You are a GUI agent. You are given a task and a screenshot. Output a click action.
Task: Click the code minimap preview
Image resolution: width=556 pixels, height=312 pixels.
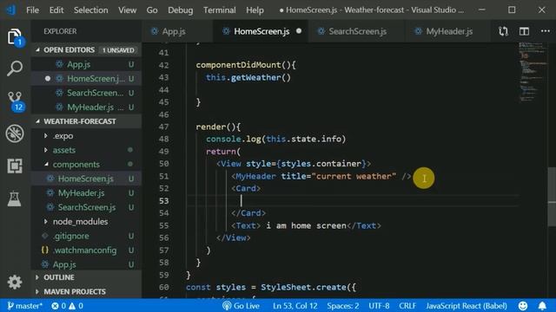click(533, 73)
